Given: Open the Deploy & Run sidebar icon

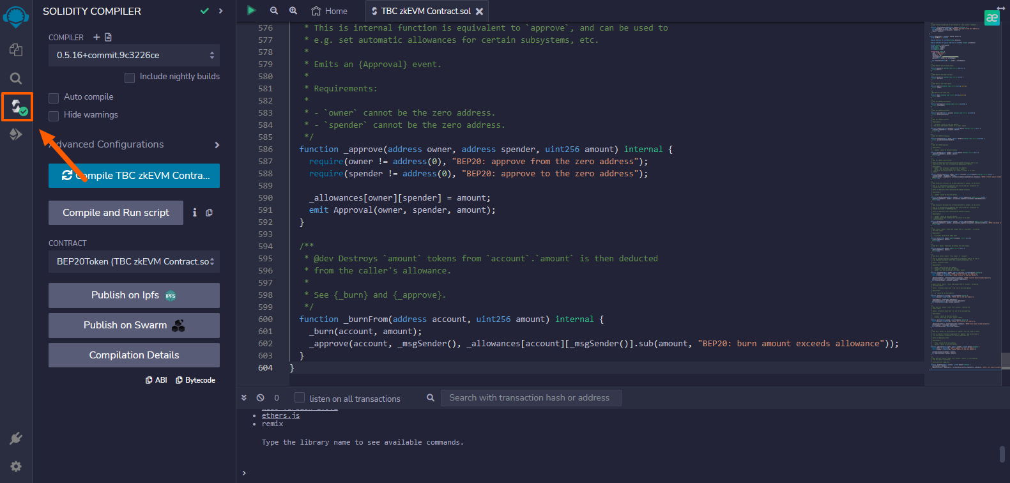Looking at the screenshot, I should (x=16, y=134).
